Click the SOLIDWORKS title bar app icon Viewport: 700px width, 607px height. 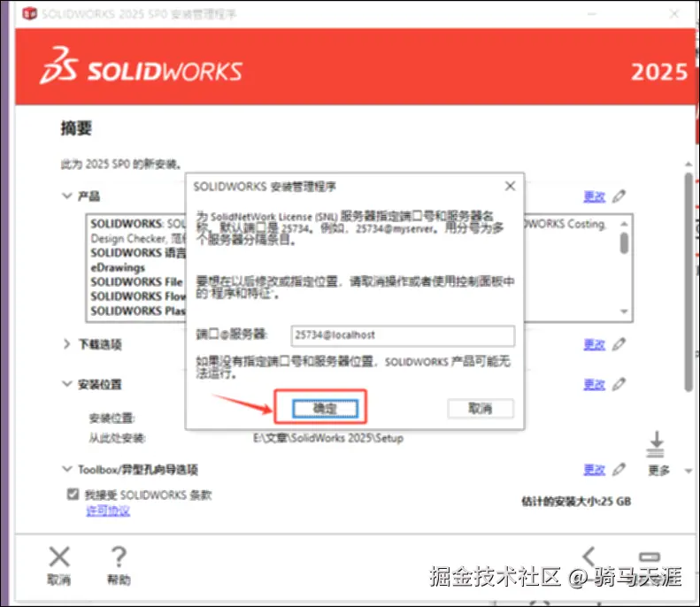(x=29, y=13)
